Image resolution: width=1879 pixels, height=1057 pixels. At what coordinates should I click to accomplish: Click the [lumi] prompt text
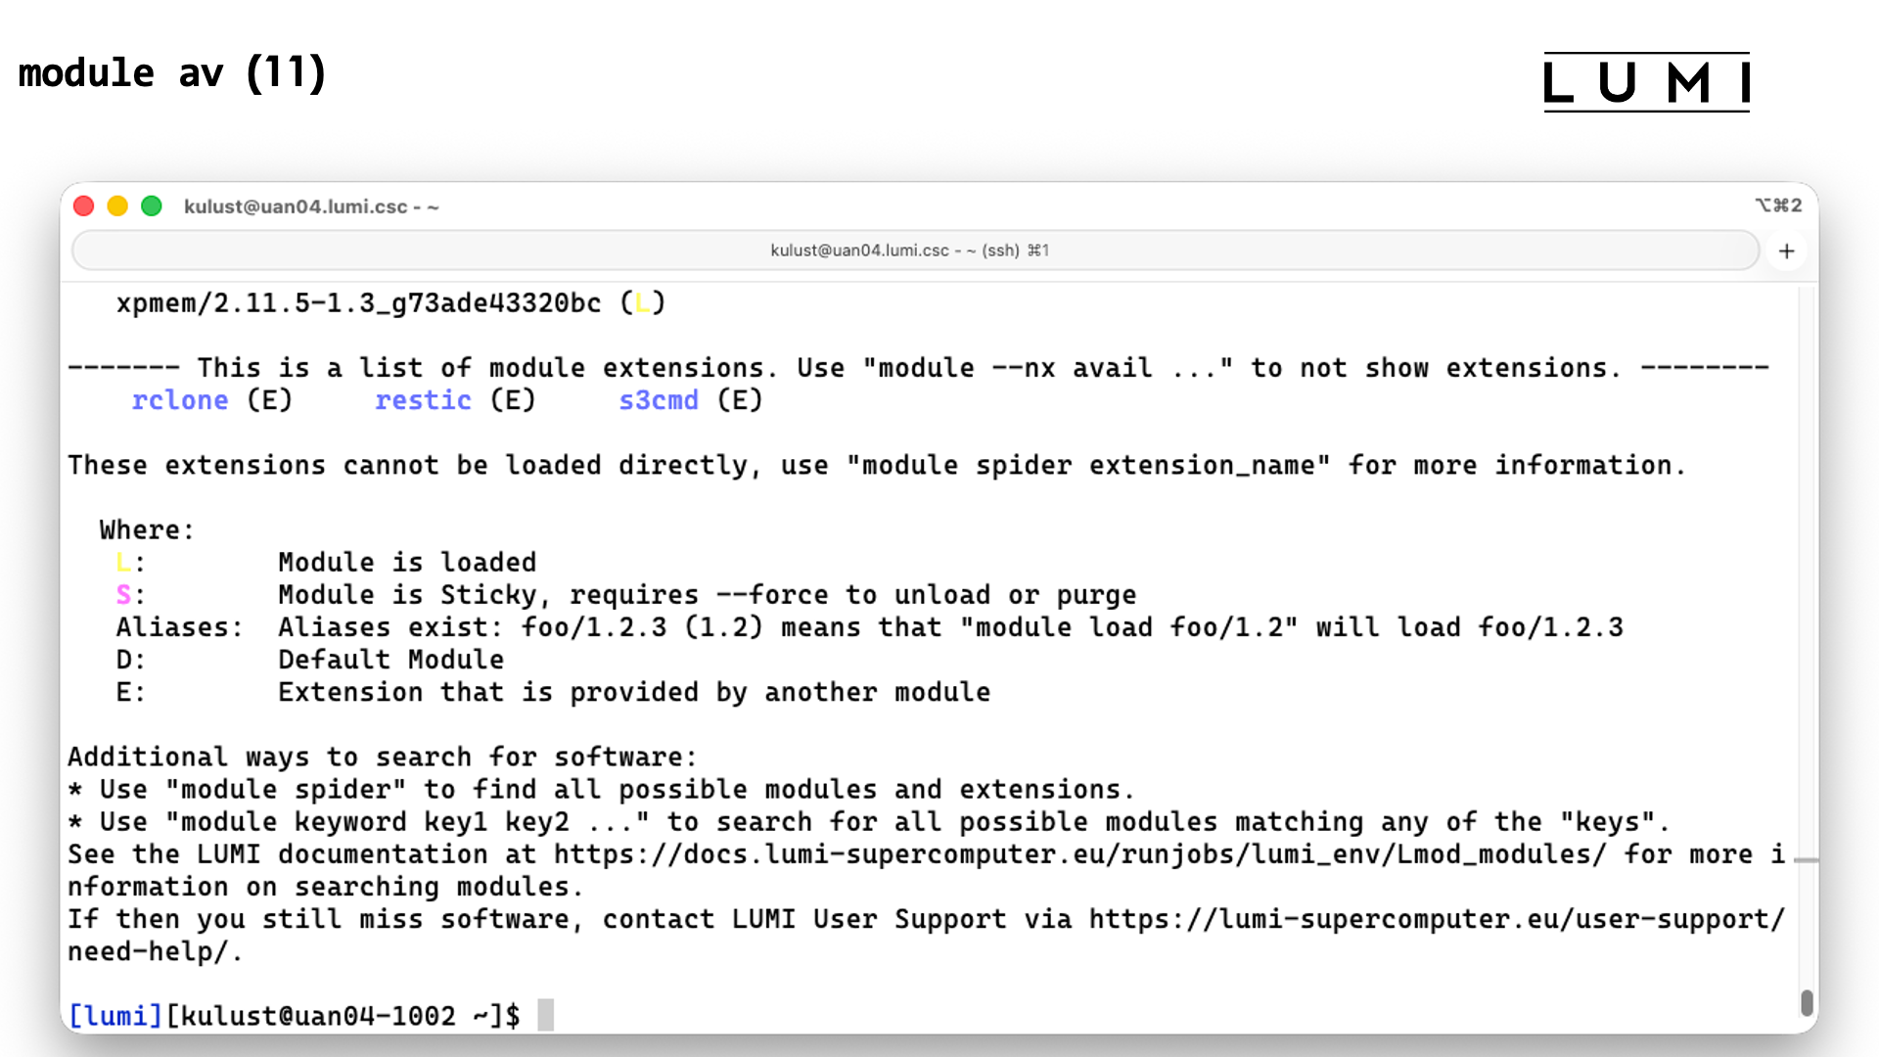[x=115, y=1015]
